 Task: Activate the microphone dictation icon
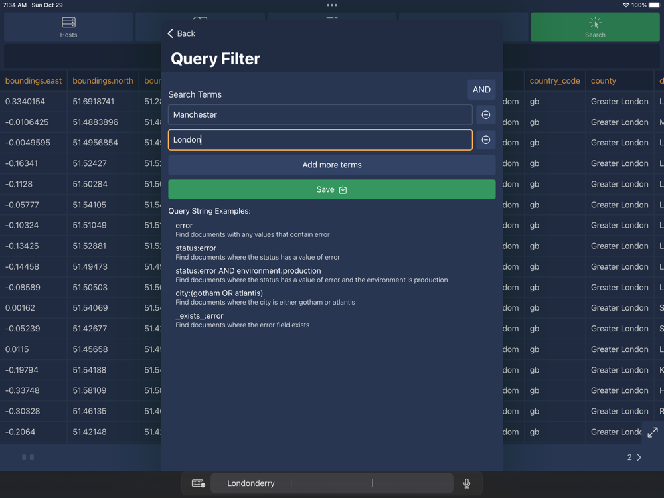[x=467, y=483]
